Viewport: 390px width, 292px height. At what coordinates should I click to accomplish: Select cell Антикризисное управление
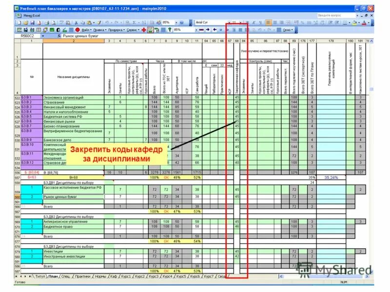(x=74, y=221)
